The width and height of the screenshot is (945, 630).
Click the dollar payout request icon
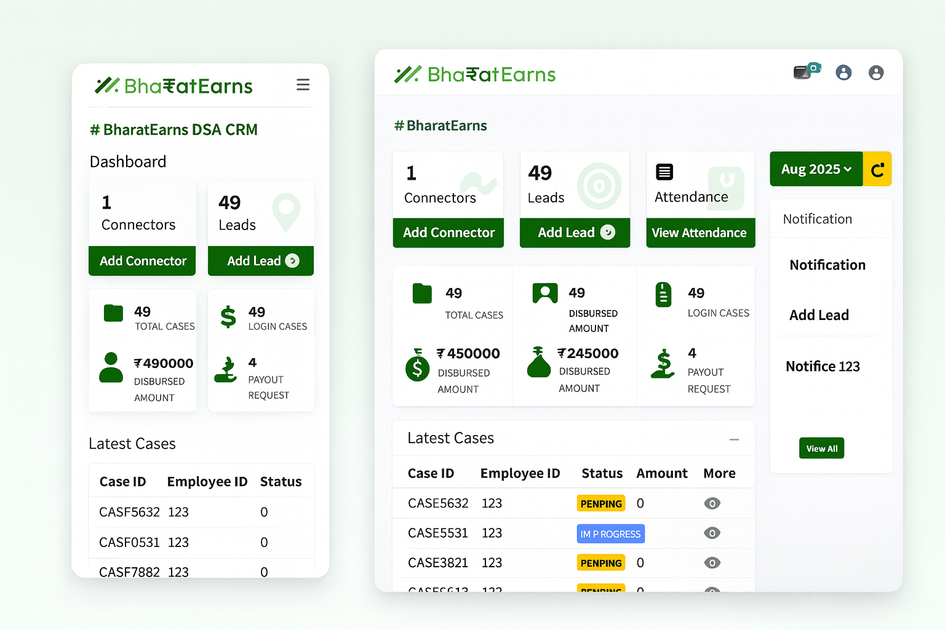(661, 364)
